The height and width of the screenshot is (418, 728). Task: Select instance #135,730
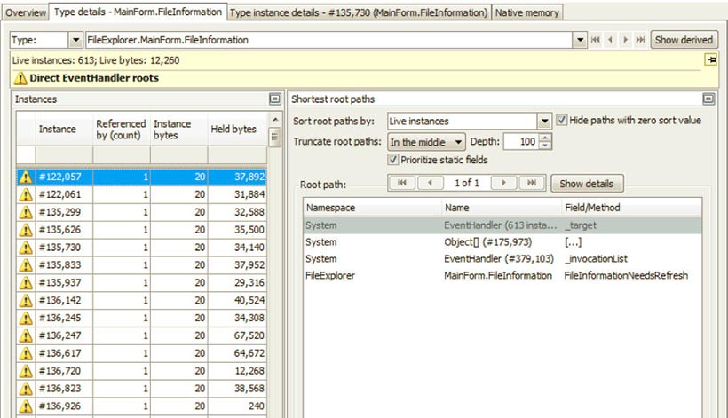click(142, 248)
